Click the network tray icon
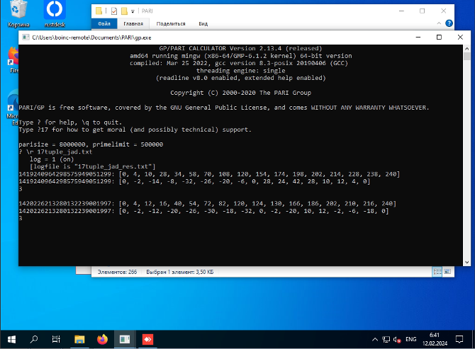The image size is (475, 349). [386, 339]
